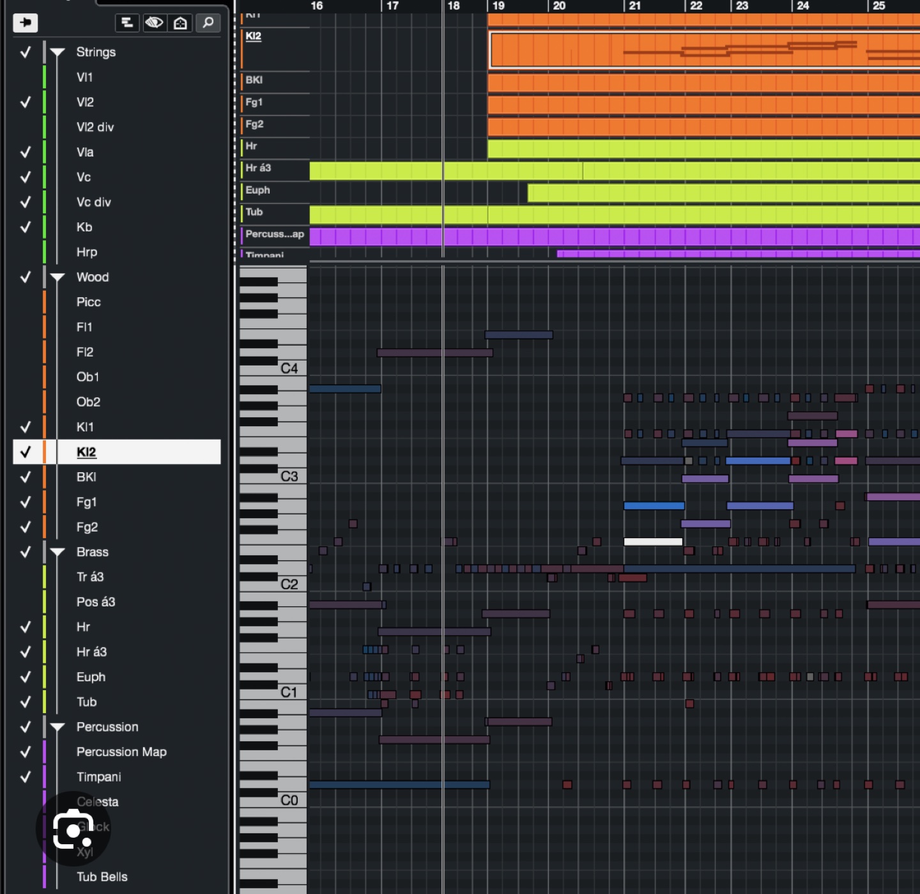Open the track search magnifier icon
The width and height of the screenshot is (920, 894).
(207, 23)
